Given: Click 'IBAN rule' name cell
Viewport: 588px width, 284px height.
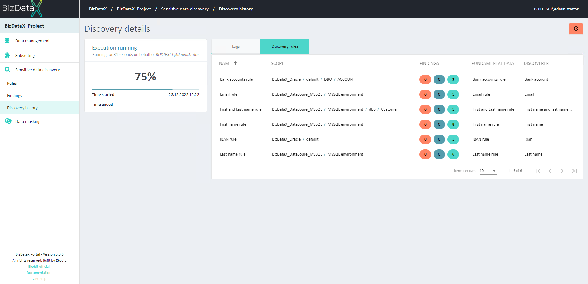Looking at the screenshot, I should click(228, 139).
